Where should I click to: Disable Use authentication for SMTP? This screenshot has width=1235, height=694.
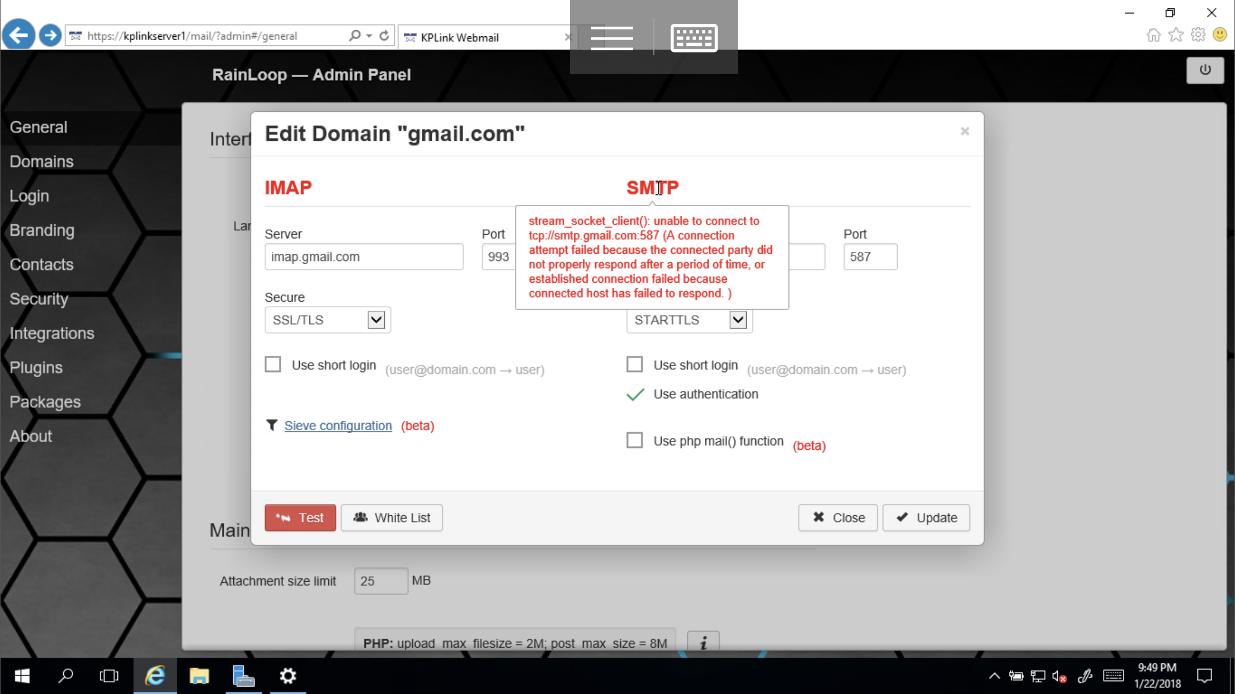click(635, 394)
